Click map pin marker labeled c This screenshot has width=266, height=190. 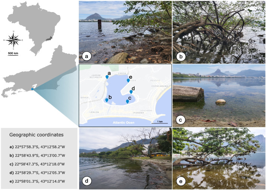click(x=127, y=102)
